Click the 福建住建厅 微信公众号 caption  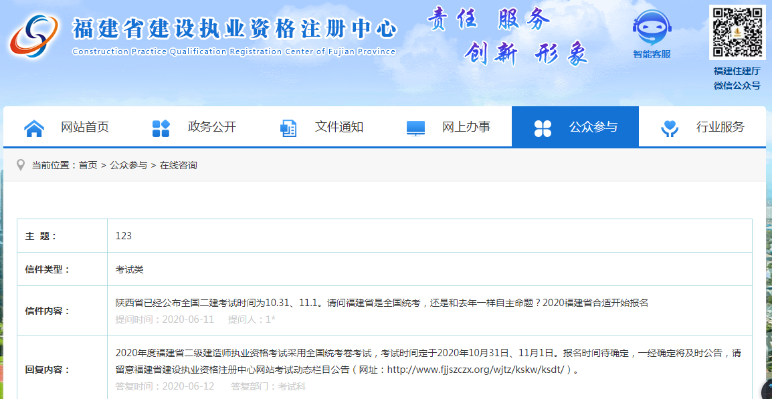[x=737, y=78]
